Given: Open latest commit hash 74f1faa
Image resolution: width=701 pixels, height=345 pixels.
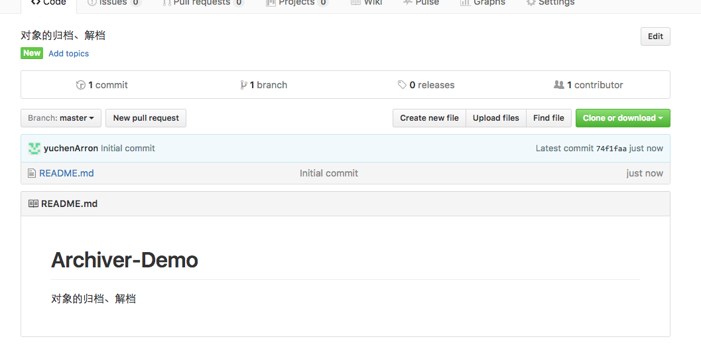Looking at the screenshot, I should coord(611,149).
